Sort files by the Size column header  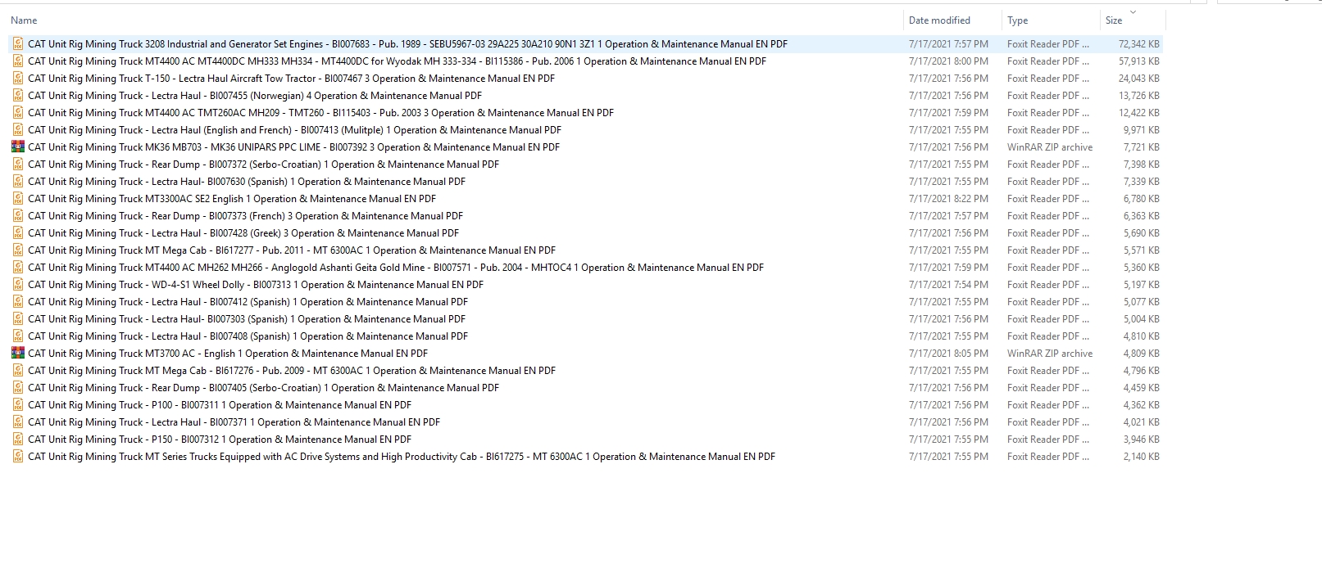[1114, 20]
